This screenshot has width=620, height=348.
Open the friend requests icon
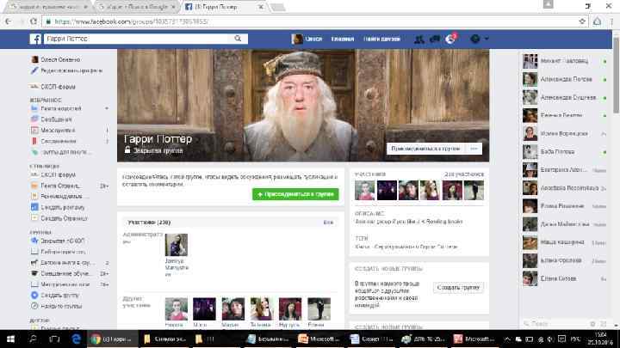419,39
